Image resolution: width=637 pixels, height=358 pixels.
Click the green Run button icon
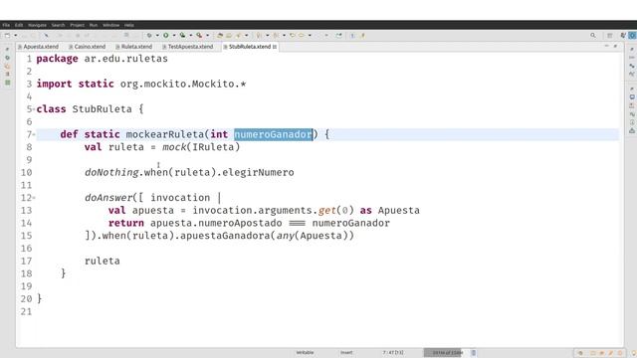click(x=166, y=36)
